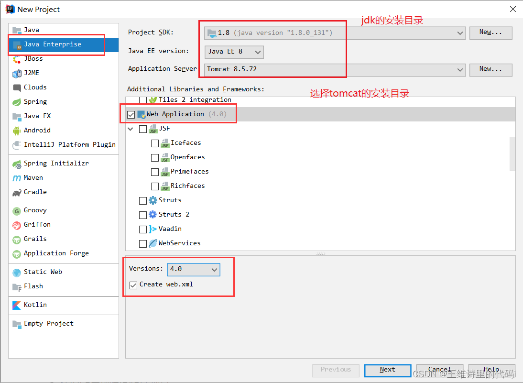Collapse the JSF tree node
The width and height of the screenshot is (523, 383).
point(131,129)
